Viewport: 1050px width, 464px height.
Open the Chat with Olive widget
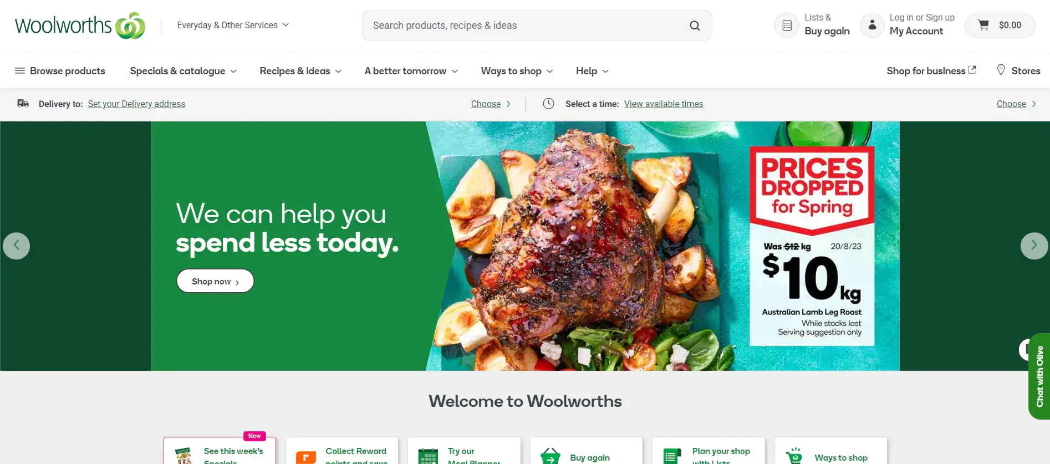[1039, 376]
